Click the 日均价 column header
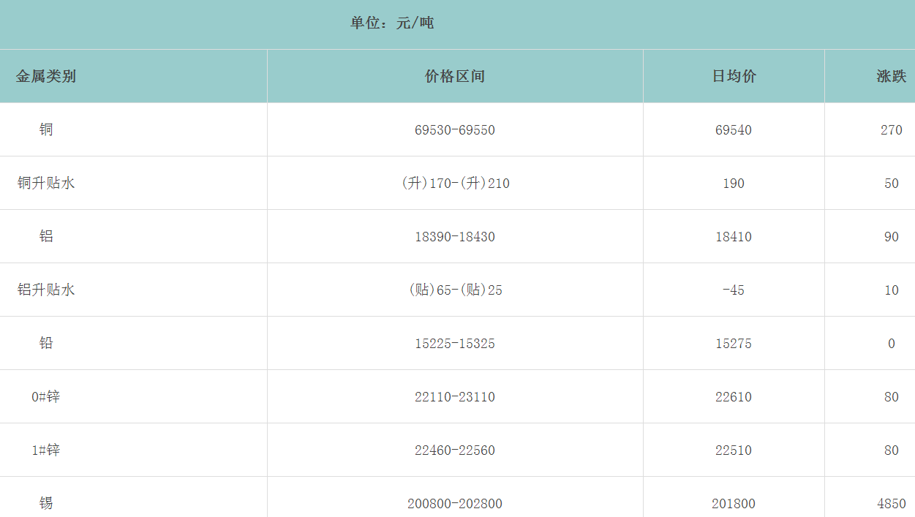This screenshot has height=517, width=915. coord(734,76)
